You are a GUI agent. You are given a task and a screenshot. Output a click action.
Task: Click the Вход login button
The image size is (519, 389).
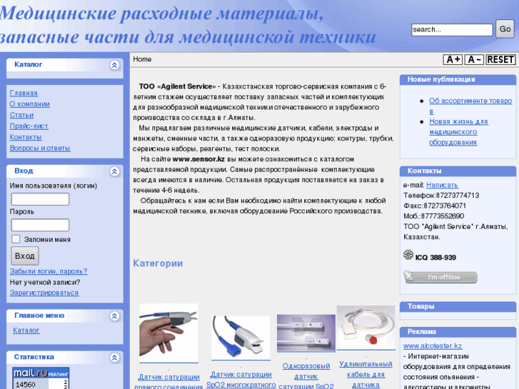(x=25, y=256)
